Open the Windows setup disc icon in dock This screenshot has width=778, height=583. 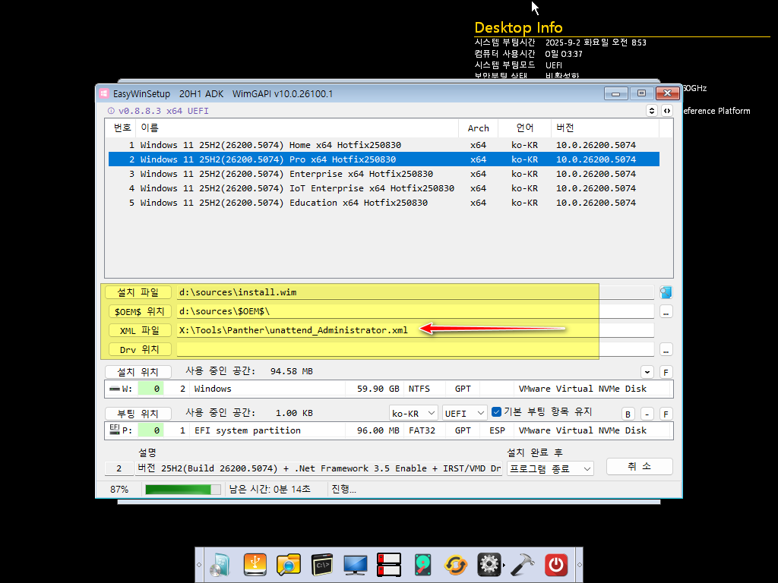pos(221,564)
